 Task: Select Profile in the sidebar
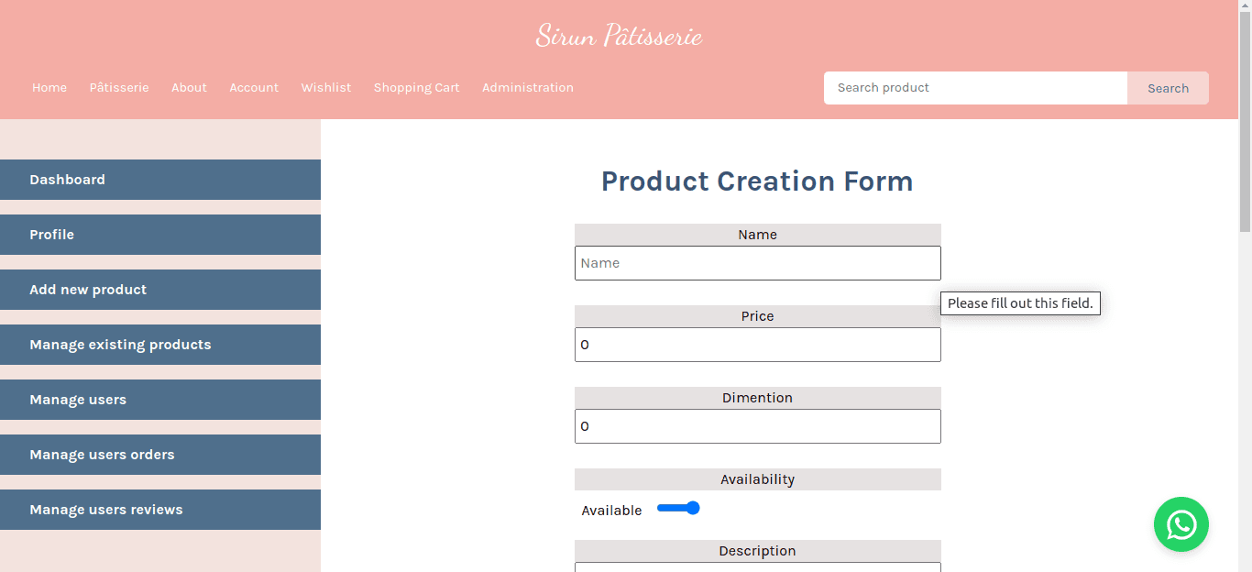pos(160,235)
